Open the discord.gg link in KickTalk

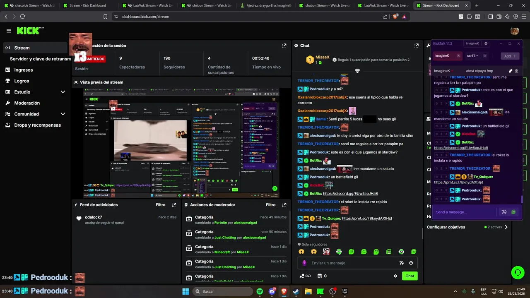[x=461, y=148]
